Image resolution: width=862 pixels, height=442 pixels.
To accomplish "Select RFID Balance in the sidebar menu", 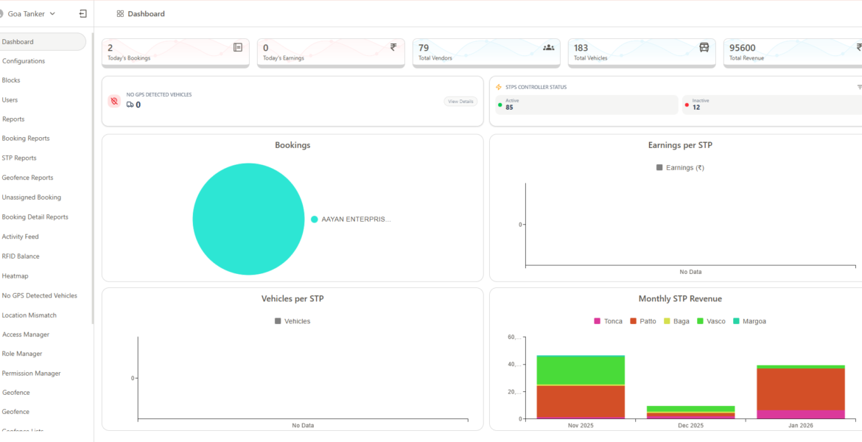I will click(21, 256).
